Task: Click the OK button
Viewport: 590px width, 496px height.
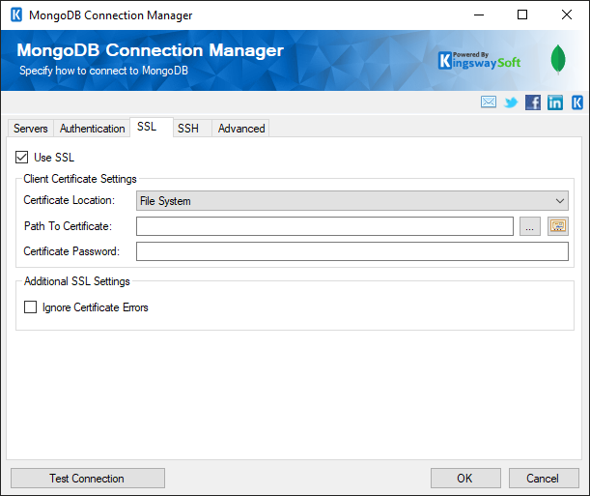Action: click(465, 479)
